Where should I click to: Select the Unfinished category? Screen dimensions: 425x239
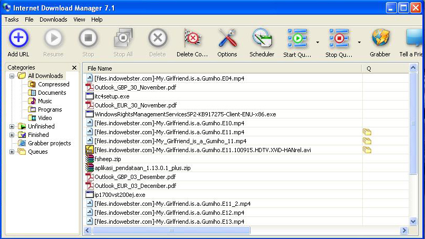click(x=41, y=126)
